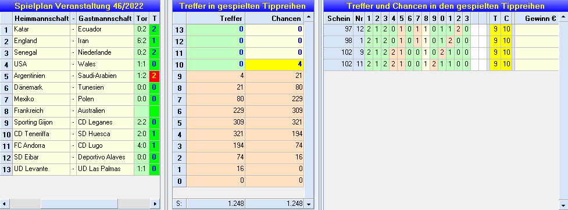Select the red tip cell for Argentinien match

coord(155,76)
